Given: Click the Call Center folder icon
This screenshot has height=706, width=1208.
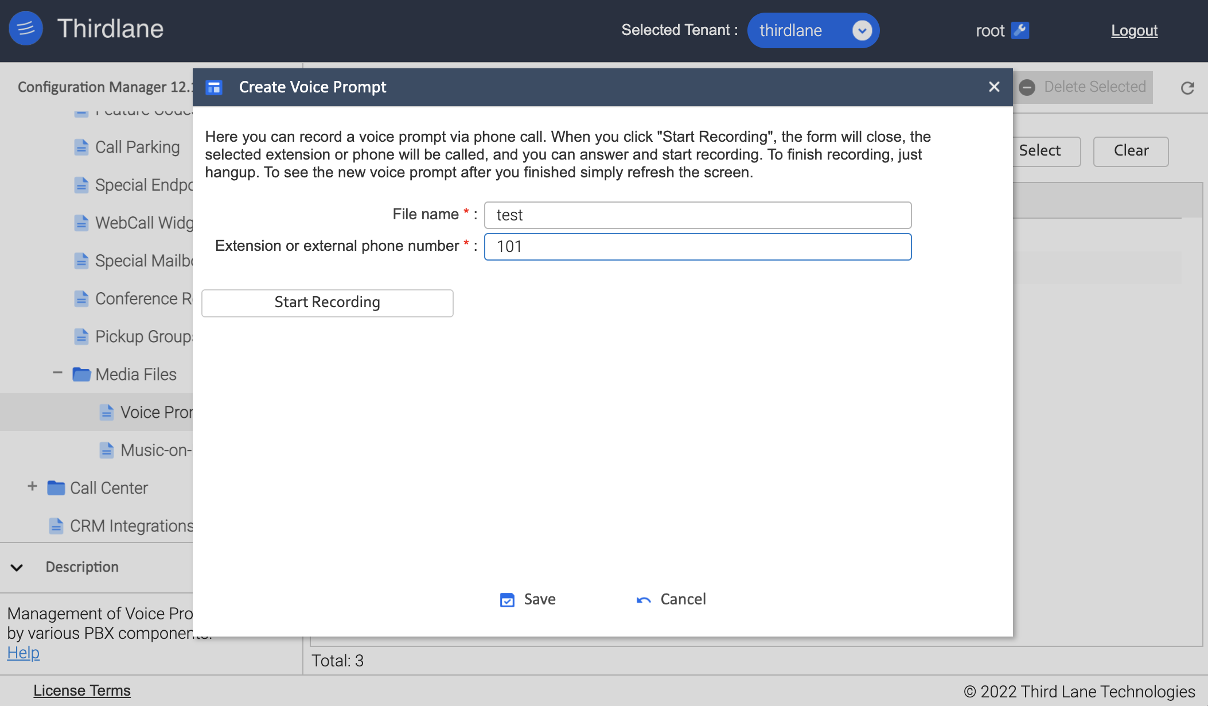Looking at the screenshot, I should pos(56,488).
